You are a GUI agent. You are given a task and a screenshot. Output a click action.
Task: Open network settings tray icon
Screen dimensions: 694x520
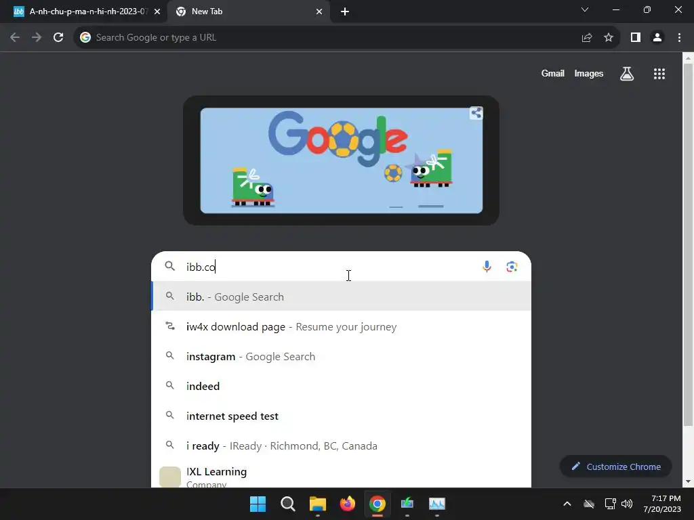610,504
